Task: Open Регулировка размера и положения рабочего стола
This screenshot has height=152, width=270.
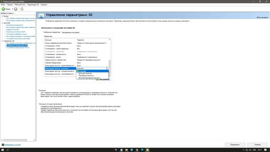Action: point(21,36)
